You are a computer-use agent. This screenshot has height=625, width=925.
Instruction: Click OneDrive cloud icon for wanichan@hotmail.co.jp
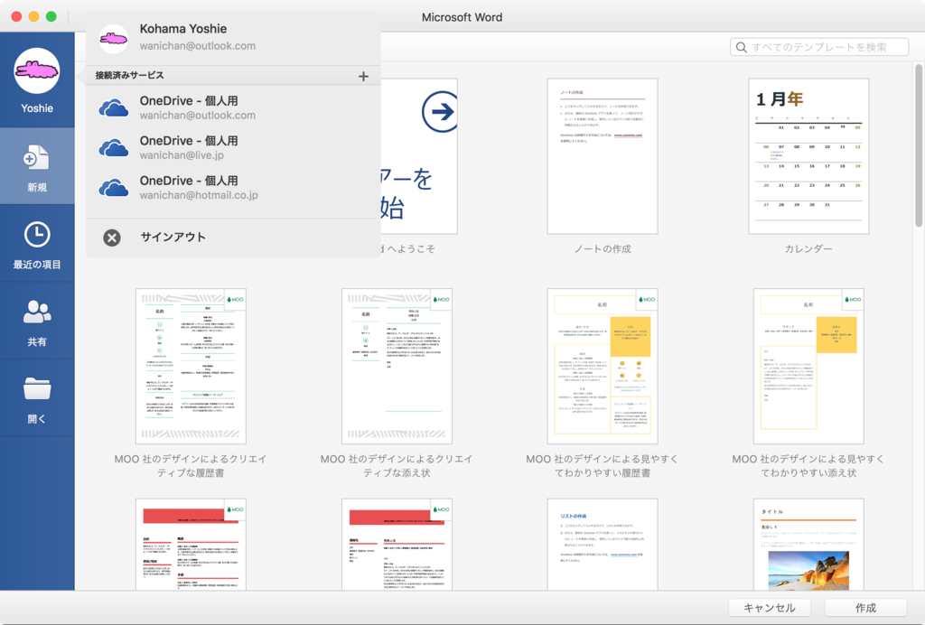[x=114, y=188]
